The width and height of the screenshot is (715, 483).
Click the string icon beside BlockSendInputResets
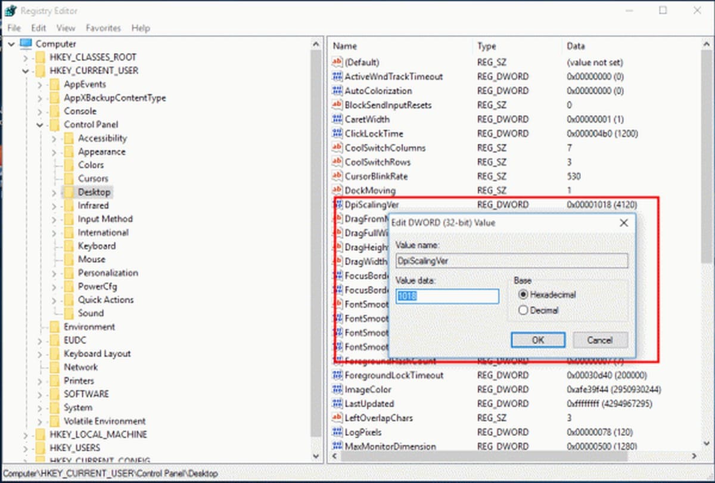[337, 106]
